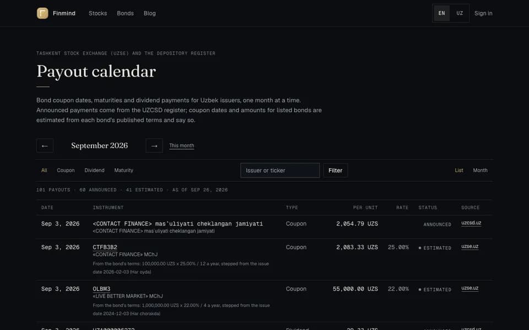Click the SOURCE column header
The height and width of the screenshot is (330, 529).
[x=470, y=207]
